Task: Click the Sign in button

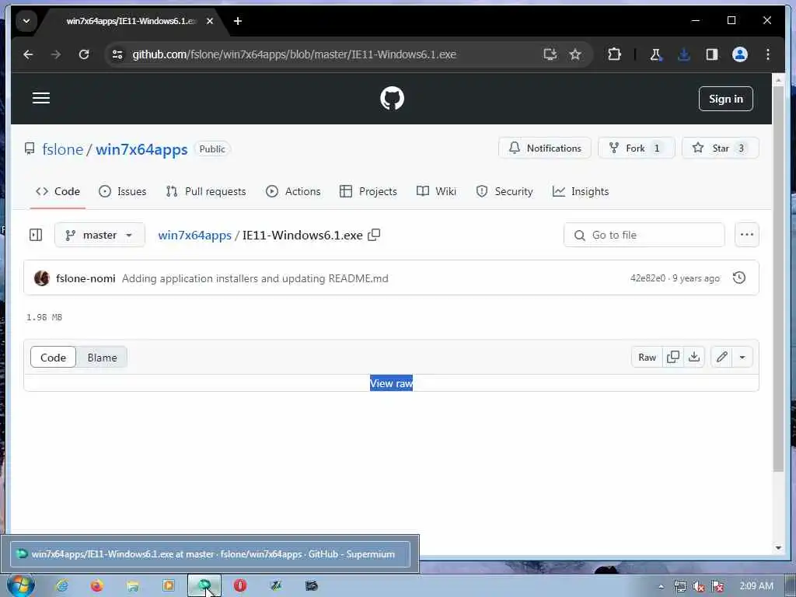Action: click(x=725, y=99)
